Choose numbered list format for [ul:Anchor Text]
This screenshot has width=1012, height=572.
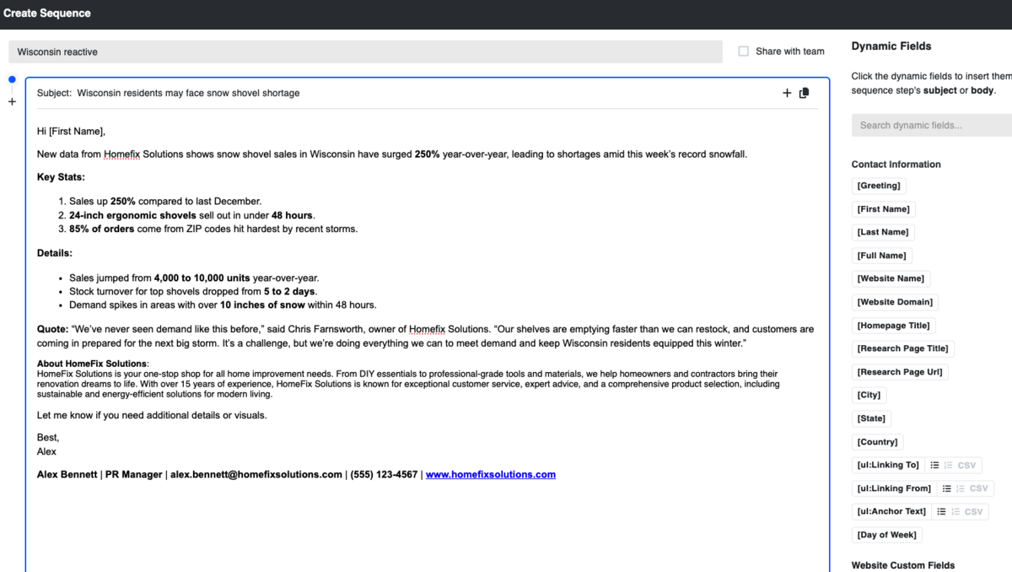955,511
